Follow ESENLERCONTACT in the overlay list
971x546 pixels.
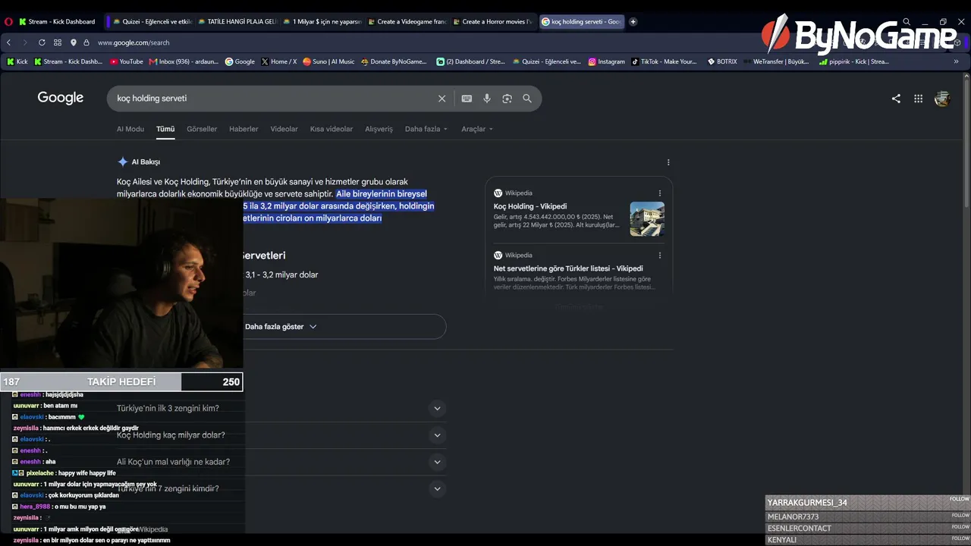960,527
